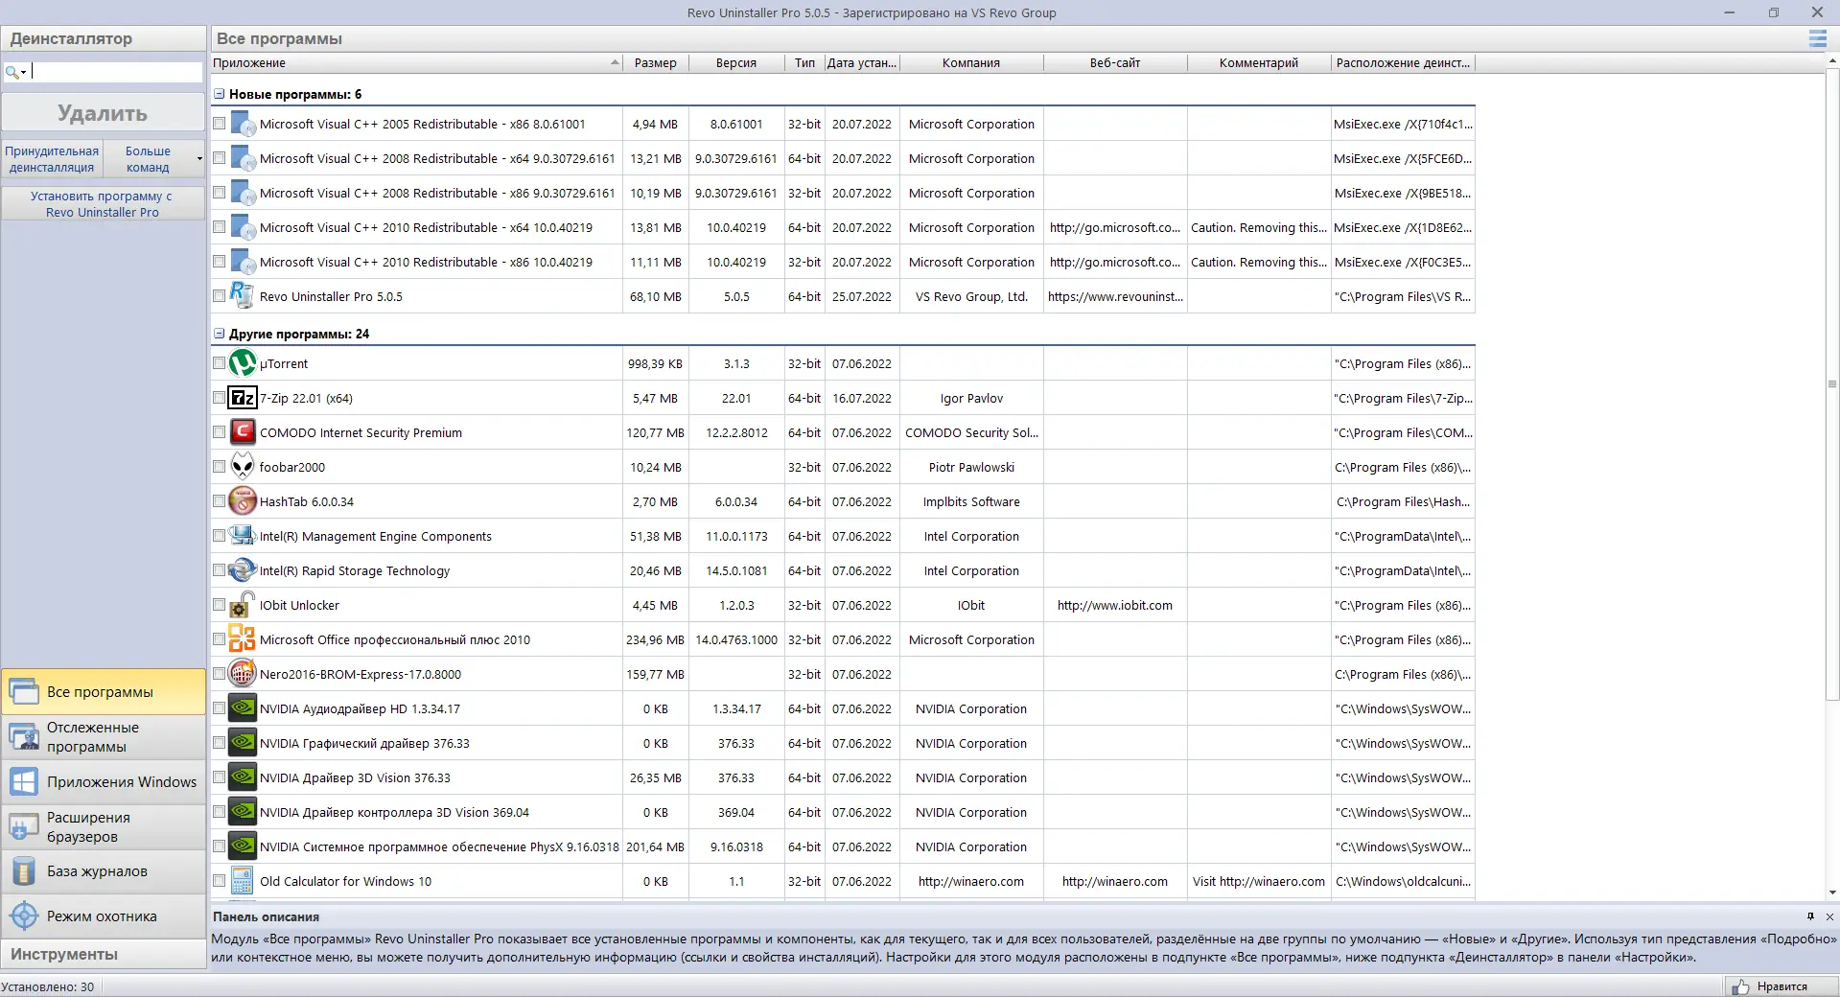Click the Отслеженные программы icon

(24, 737)
